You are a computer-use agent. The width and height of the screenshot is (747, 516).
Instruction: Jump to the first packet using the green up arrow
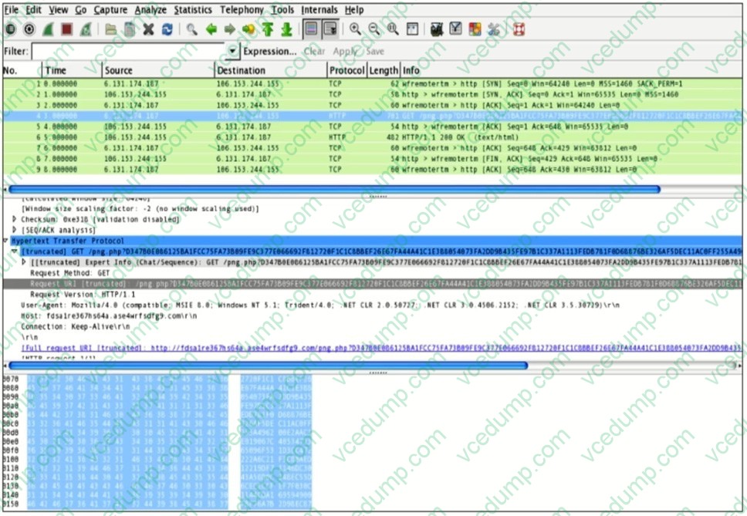[268, 29]
